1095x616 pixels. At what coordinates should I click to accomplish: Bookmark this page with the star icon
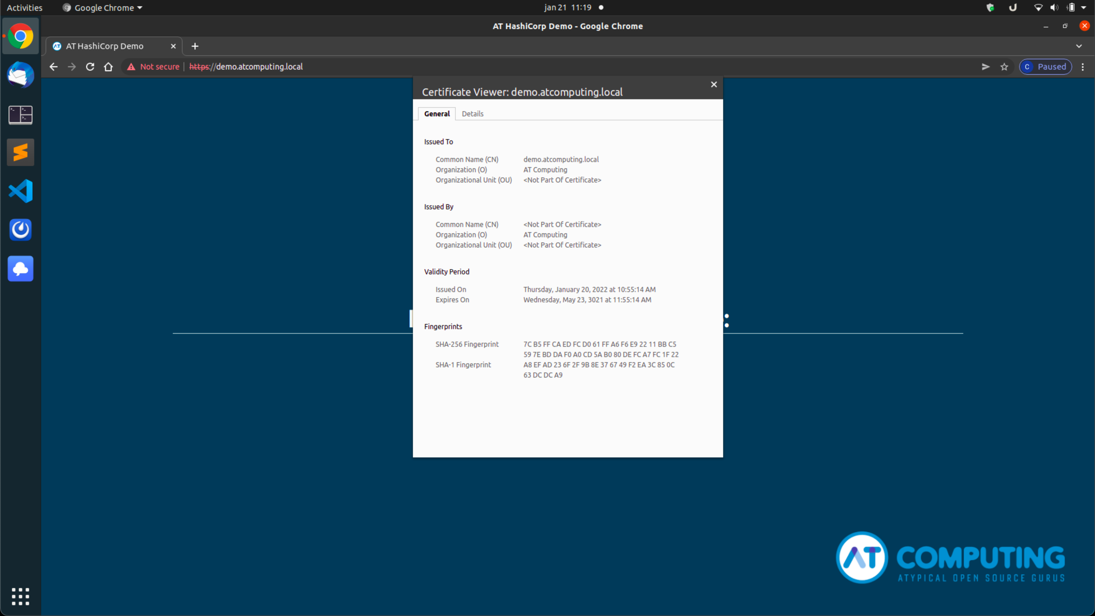(x=1004, y=67)
